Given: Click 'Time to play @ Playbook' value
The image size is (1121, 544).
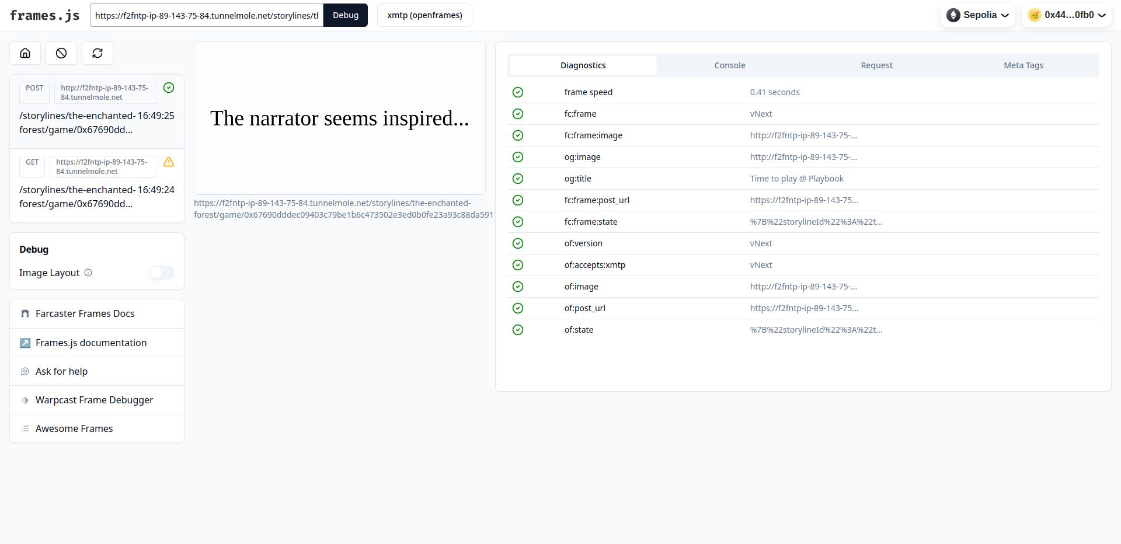Looking at the screenshot, I should pos(796,179).
